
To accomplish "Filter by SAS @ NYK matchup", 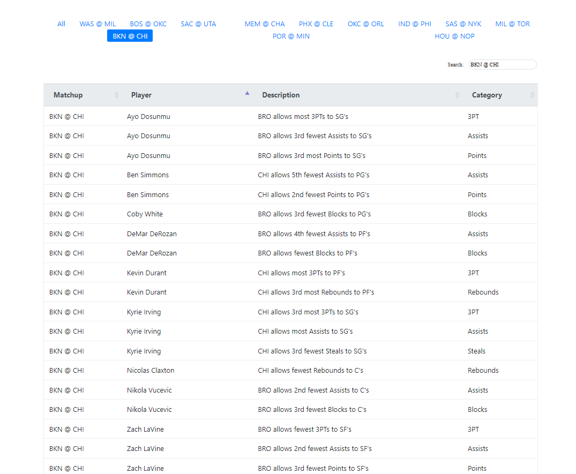I will point(463,24).
